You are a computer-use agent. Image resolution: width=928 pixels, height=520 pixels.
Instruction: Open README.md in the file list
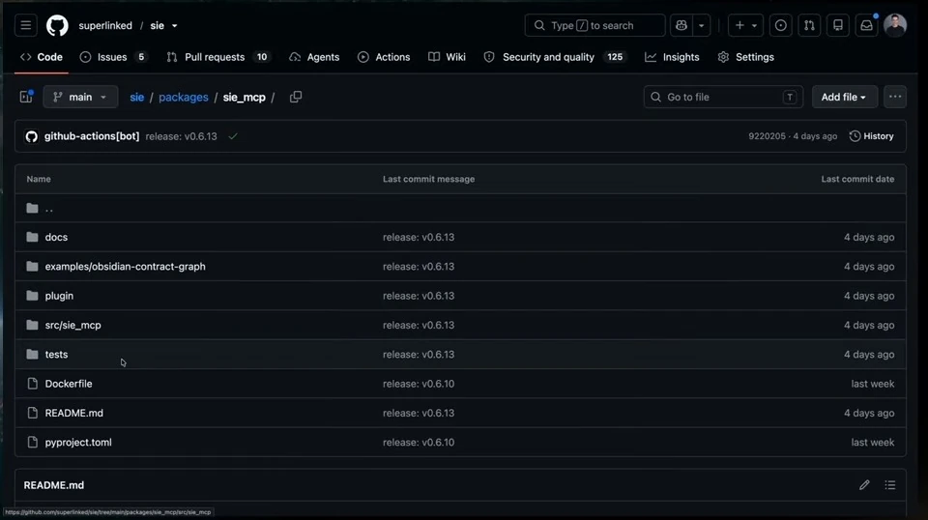click(74, 413)
